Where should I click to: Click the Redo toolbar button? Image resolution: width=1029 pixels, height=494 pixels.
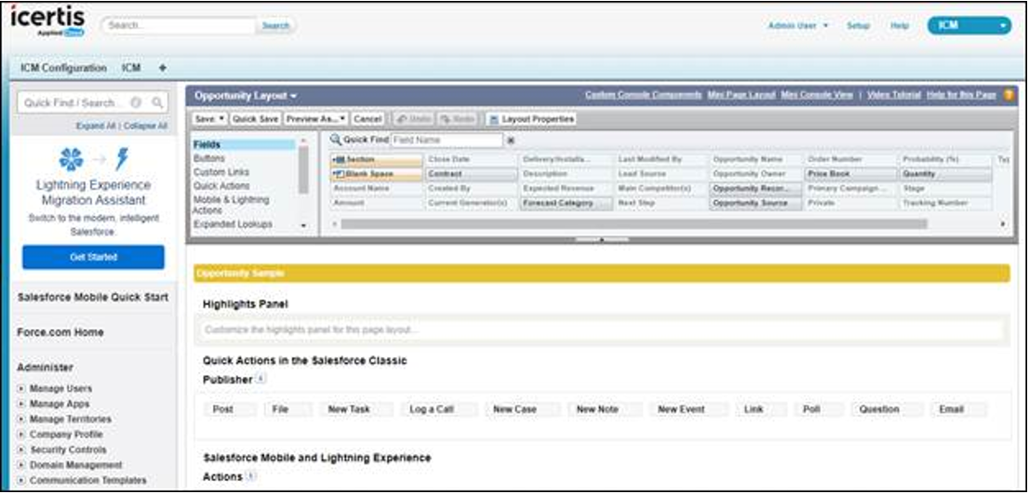[x=457, y=119]
